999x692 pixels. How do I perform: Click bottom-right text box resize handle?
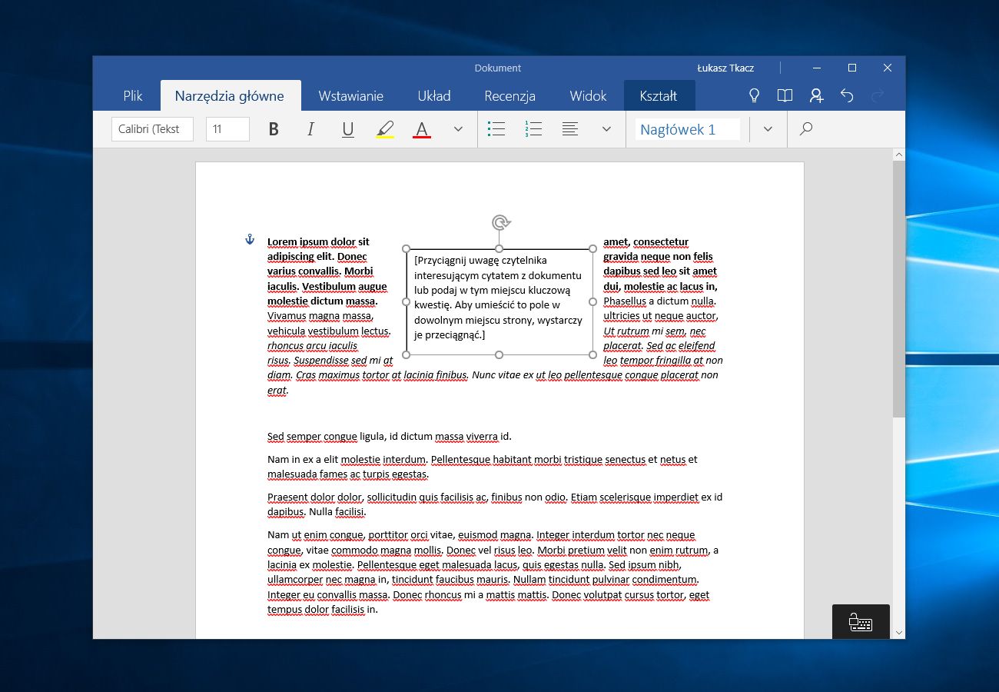592,354
